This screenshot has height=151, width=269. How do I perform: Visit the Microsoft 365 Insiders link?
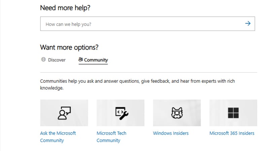[x=232, y=133]
